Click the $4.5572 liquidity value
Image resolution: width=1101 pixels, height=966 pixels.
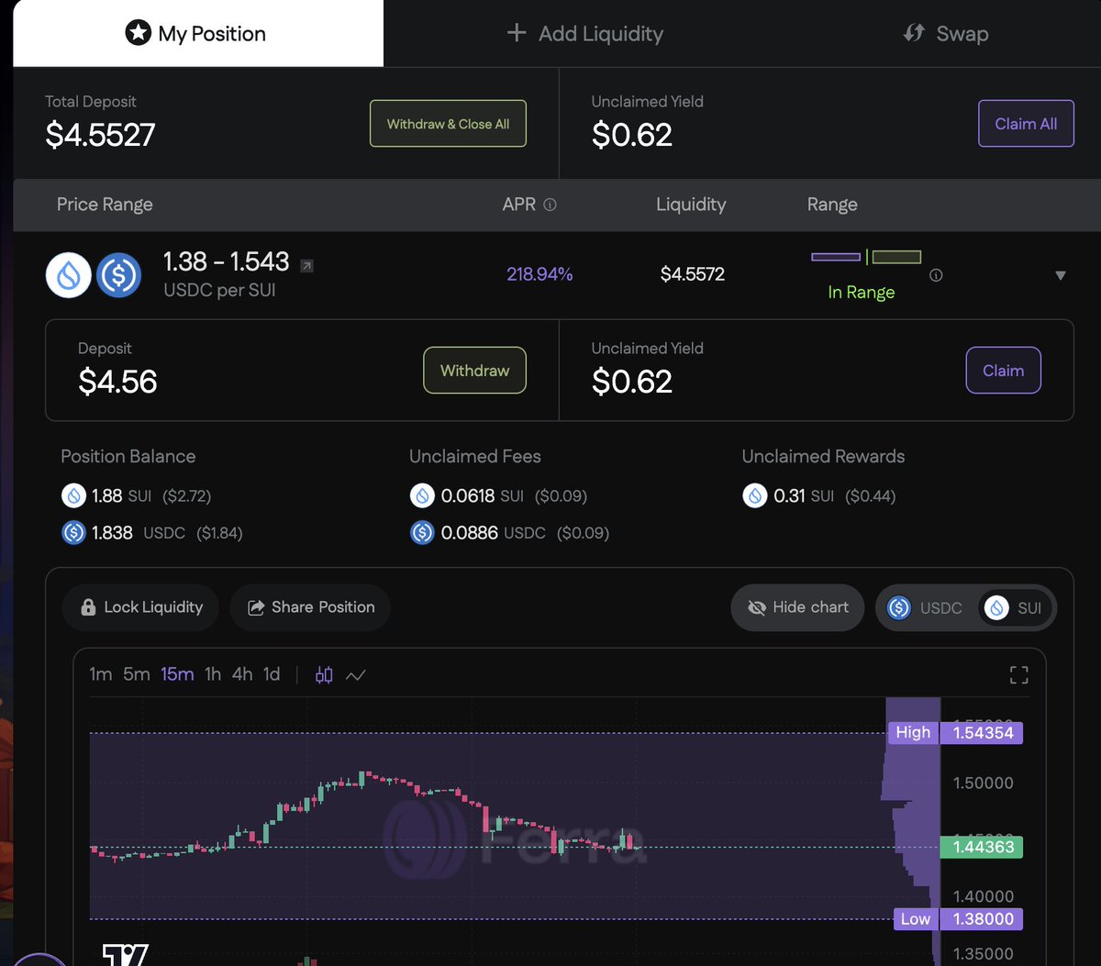coord(693,274)
